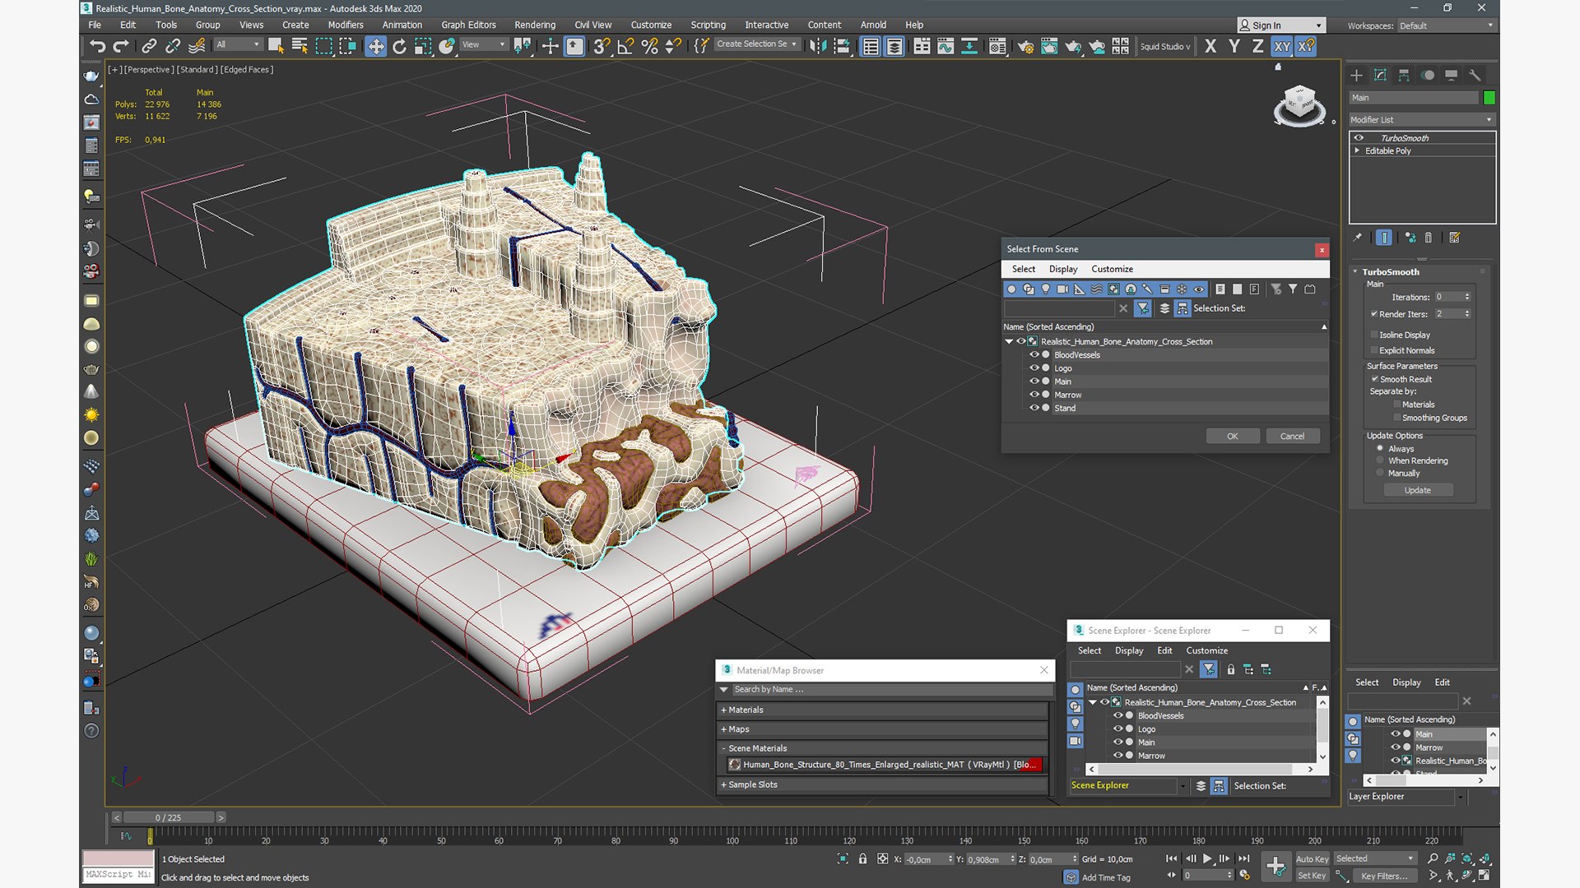
Task: Click the Undo arrow in toolbar
Action: (x=97, y=46)
